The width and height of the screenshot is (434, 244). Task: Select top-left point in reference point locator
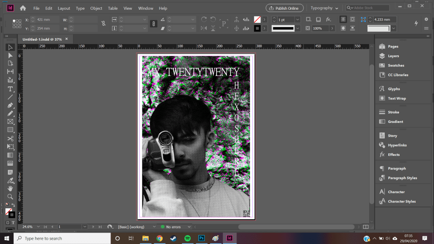14,21
